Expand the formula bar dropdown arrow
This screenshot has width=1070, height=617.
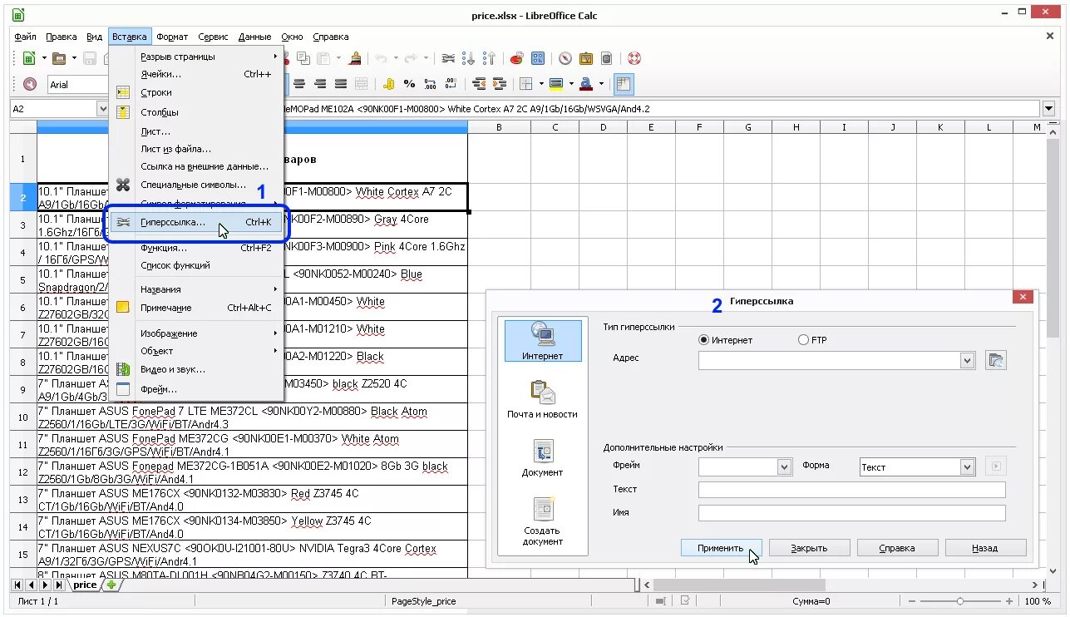[x=1048, y=109]
